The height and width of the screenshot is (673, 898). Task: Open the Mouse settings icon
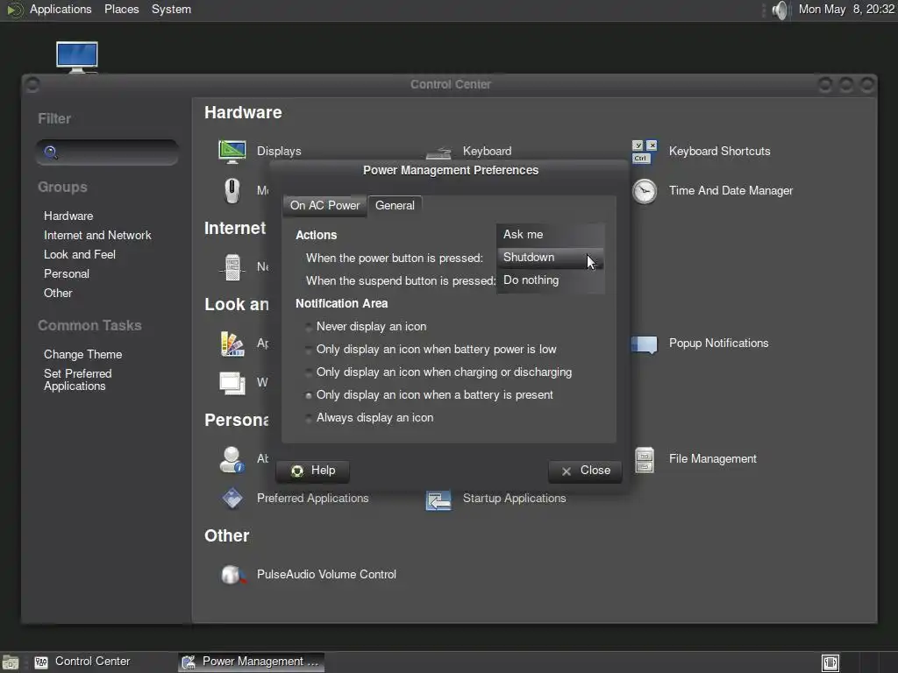(232, 190)
